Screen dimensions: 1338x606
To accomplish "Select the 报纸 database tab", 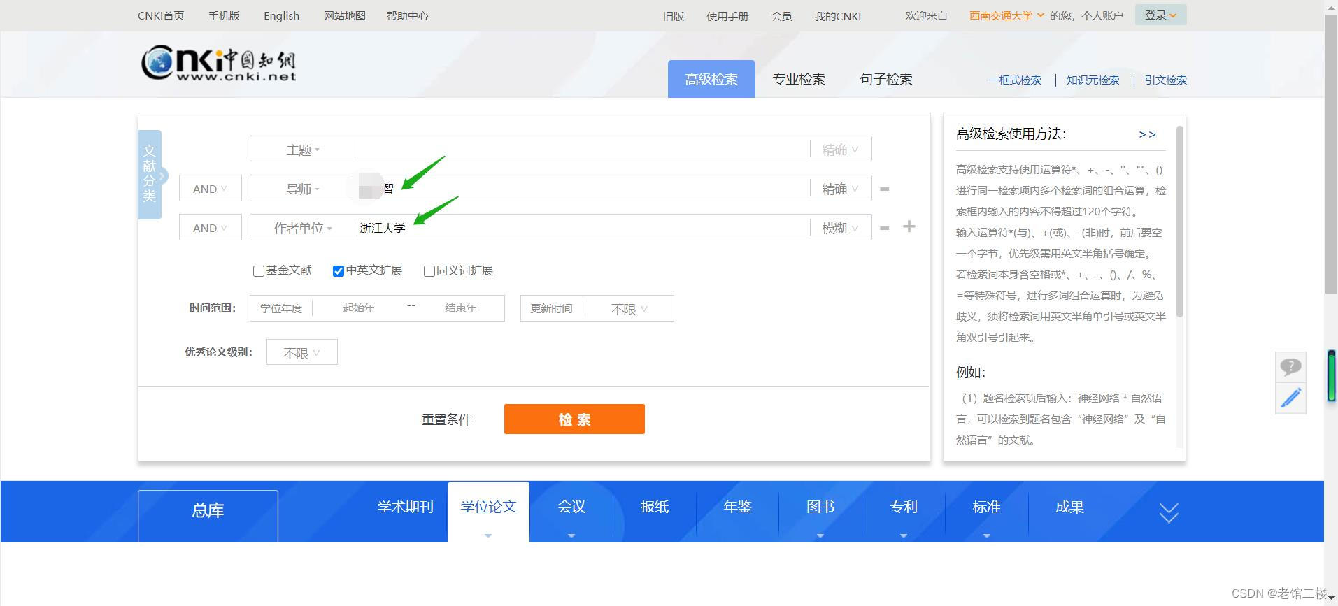I will (655, 507).
